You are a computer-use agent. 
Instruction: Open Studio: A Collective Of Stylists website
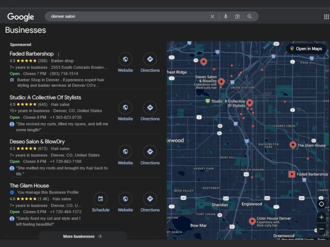coord(125,107)
